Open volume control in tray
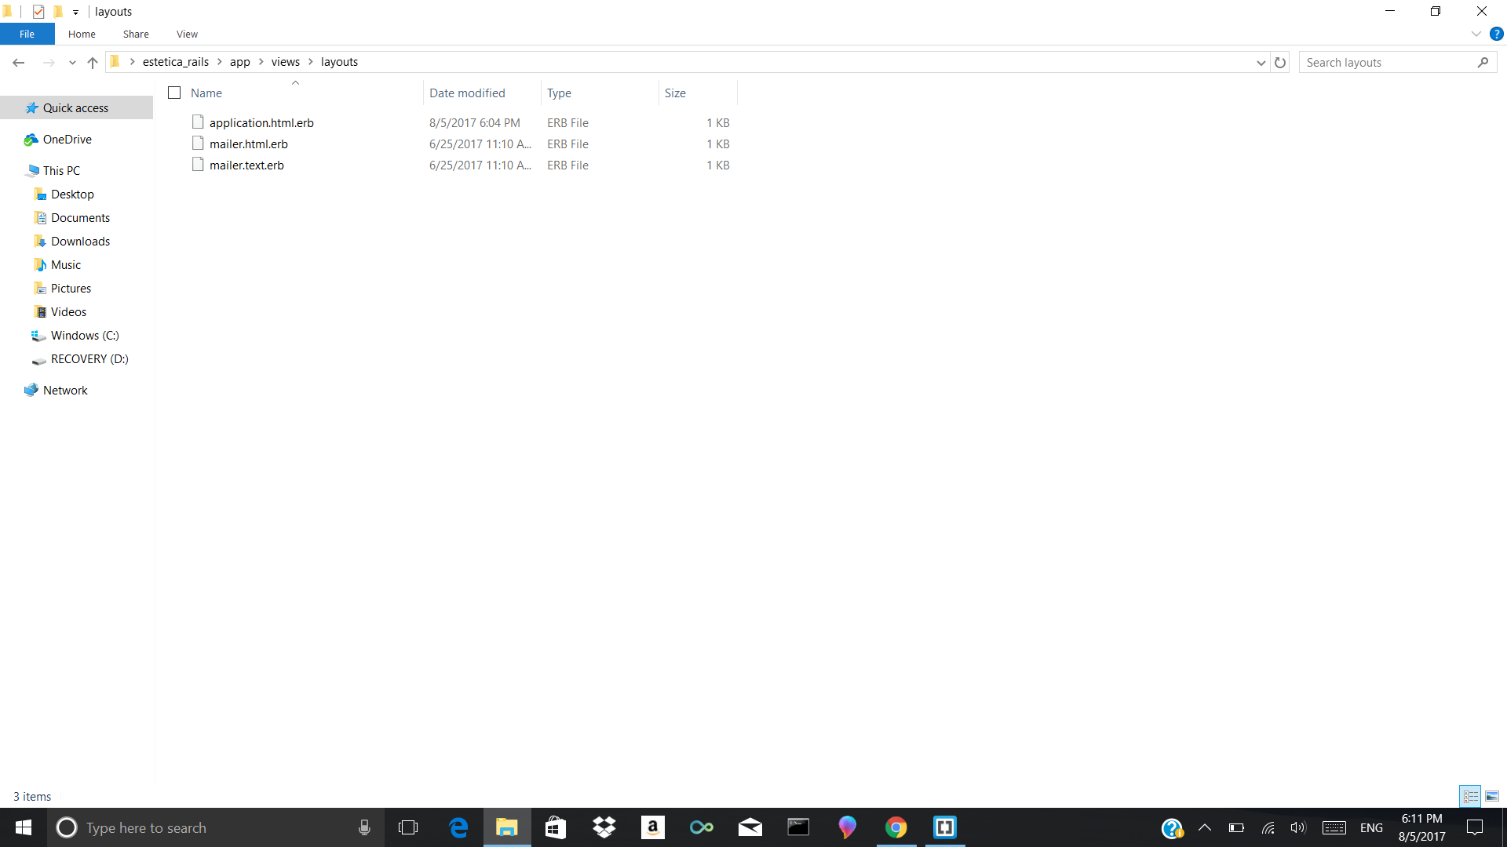The width and height of the screenshot is (1507, 847). [1298, 827]
